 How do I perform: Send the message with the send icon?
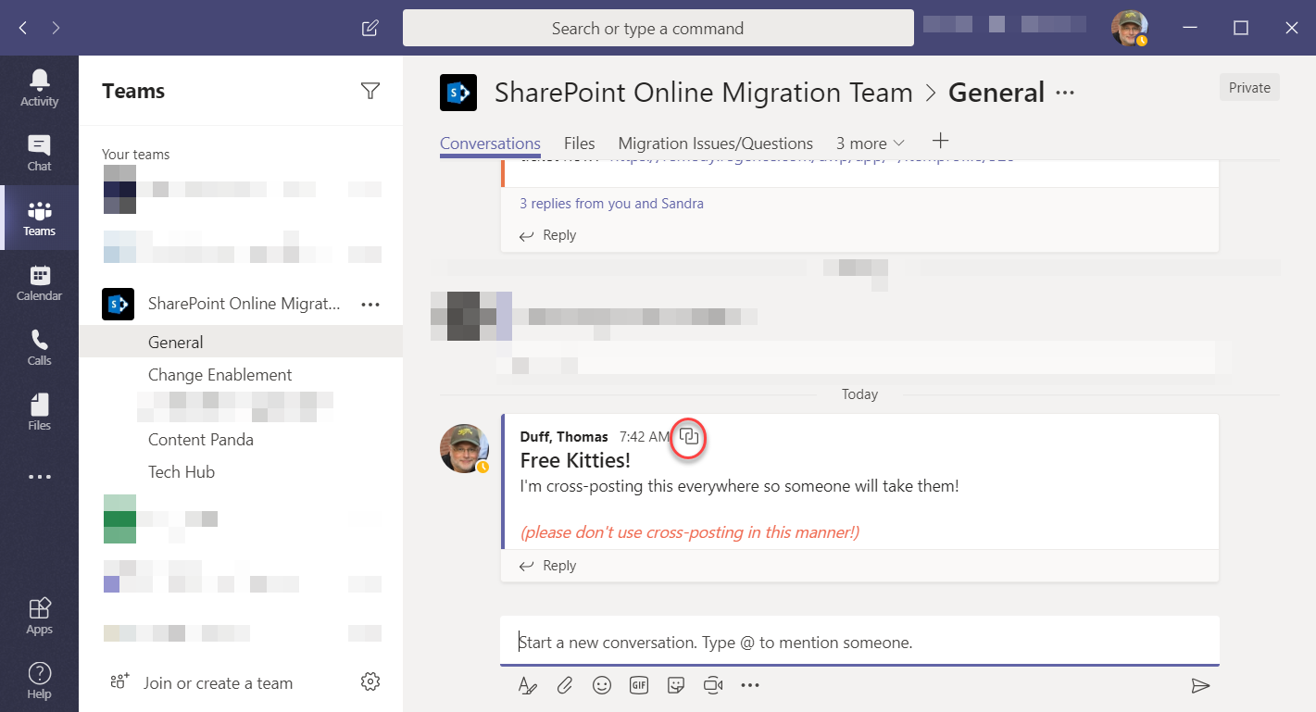[1201, 685]
